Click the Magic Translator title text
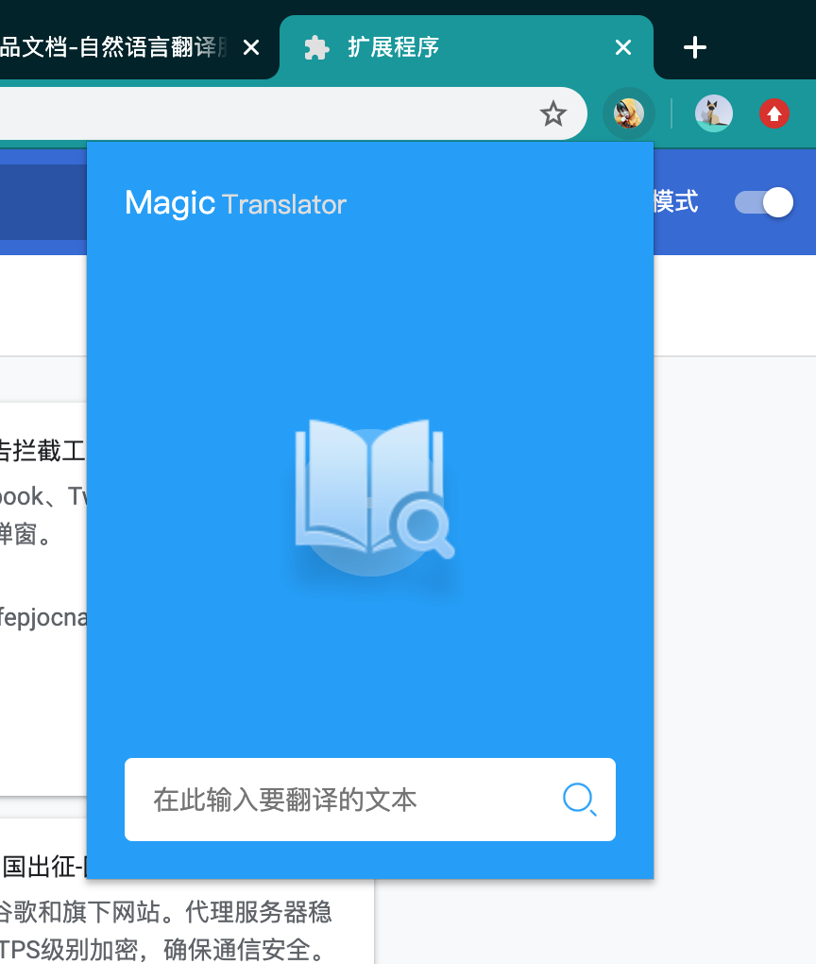Viewport: 816px width, 964px height. click(x=235, y=202)
